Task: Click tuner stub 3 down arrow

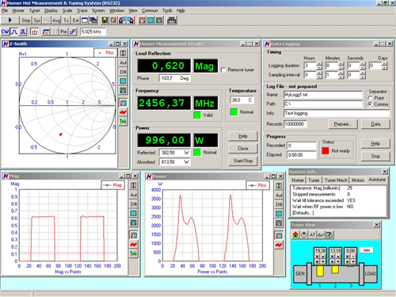Action: (353, 261)
